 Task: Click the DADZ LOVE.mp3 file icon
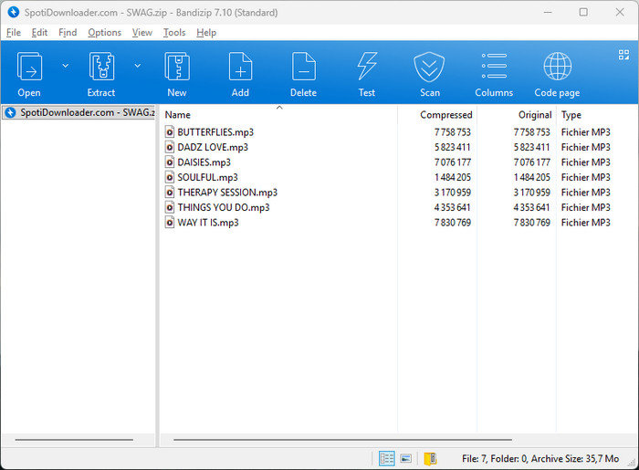(170, 147)
